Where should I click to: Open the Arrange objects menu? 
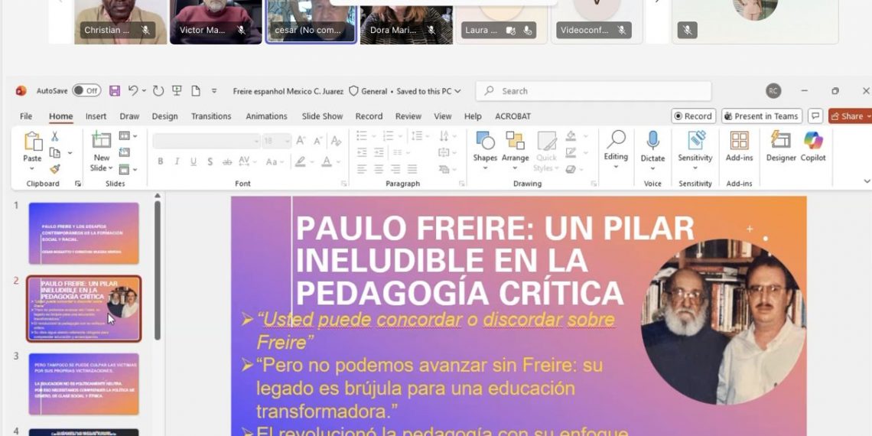click(515, 146)
